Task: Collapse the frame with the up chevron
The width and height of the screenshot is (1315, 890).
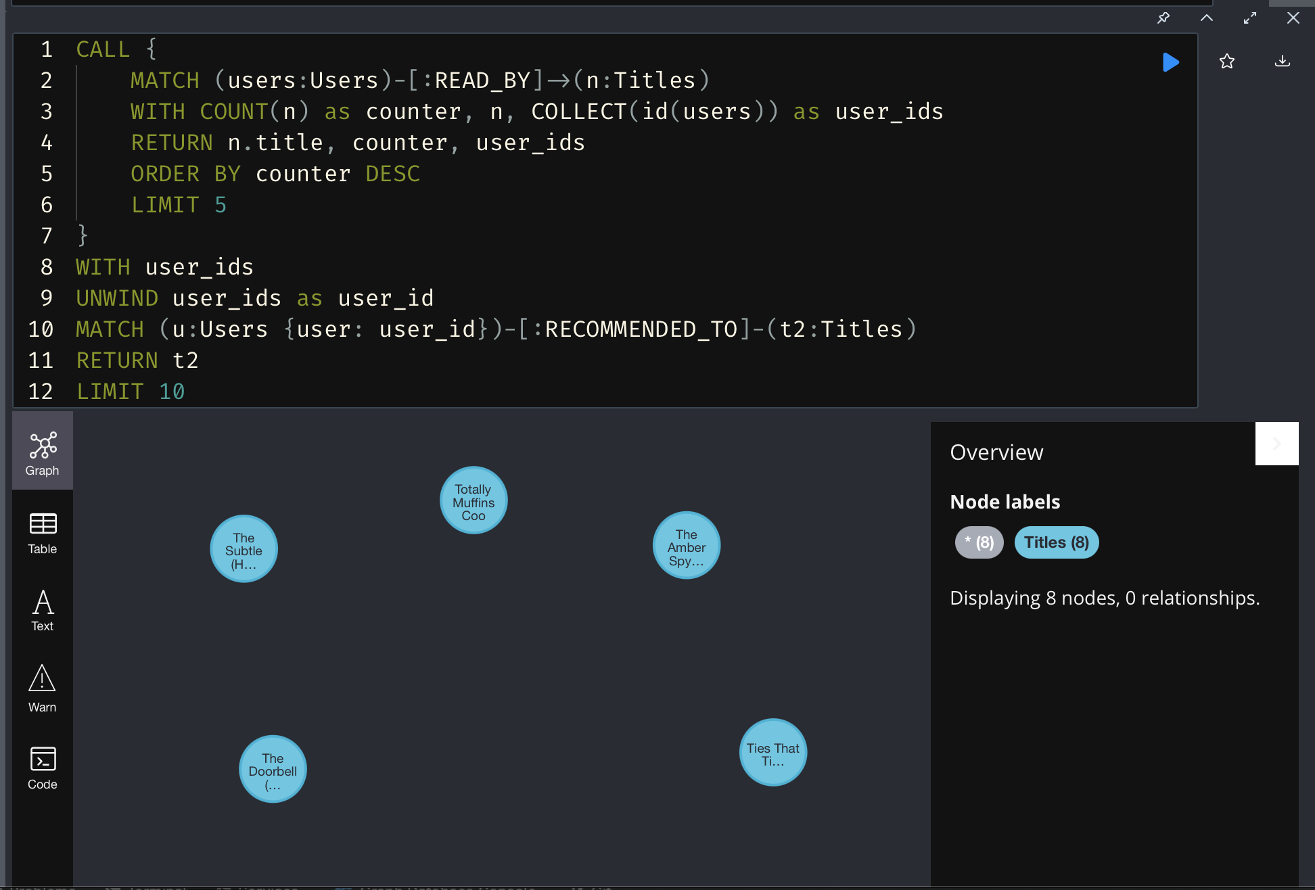Action: [x=1207, y=18]
